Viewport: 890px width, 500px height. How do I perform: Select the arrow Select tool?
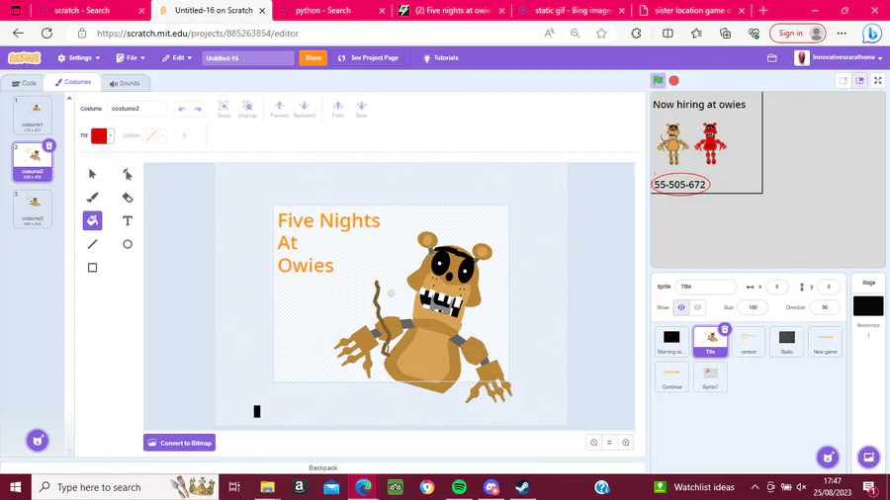coord(93,174)
